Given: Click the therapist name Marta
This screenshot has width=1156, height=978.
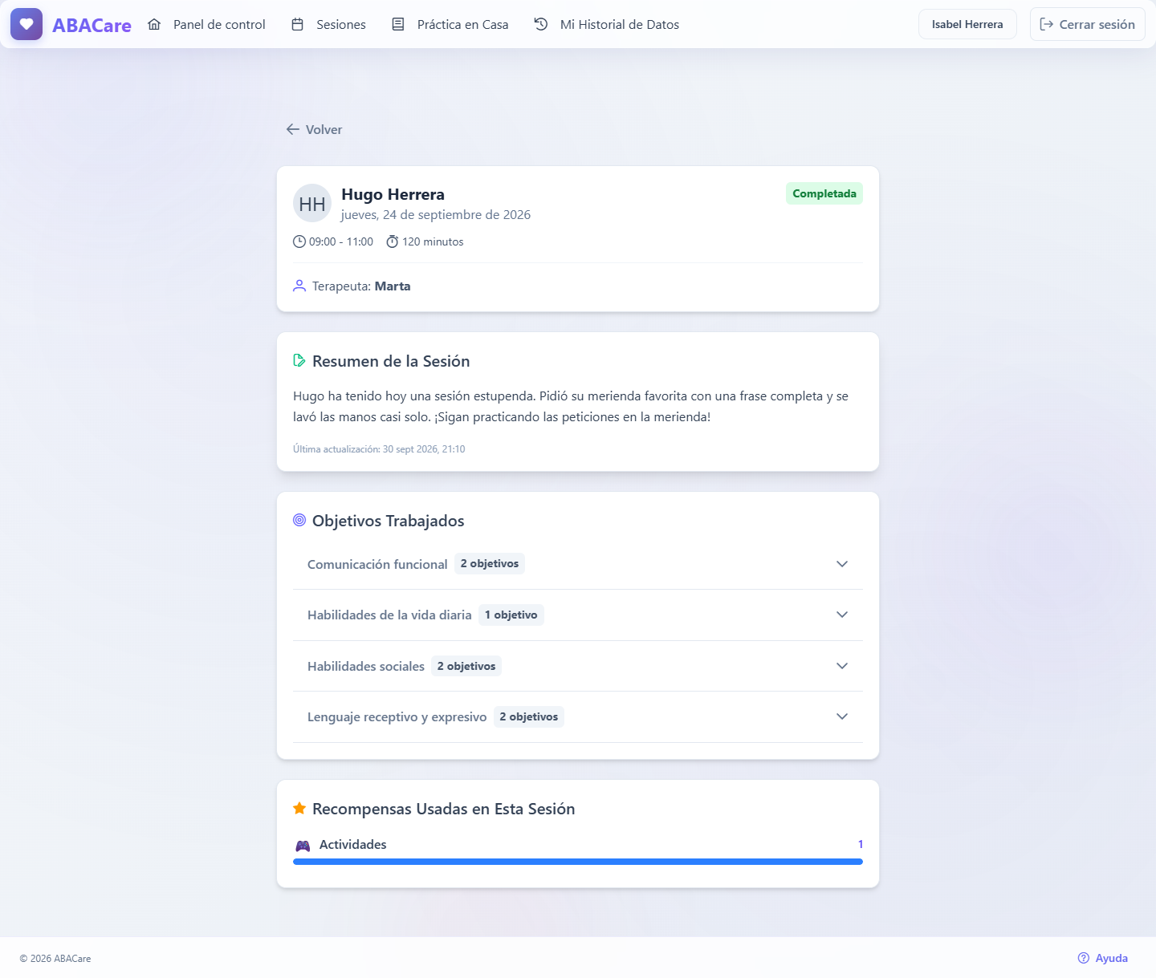Looking at the screenshot, I should click(393, 286).
